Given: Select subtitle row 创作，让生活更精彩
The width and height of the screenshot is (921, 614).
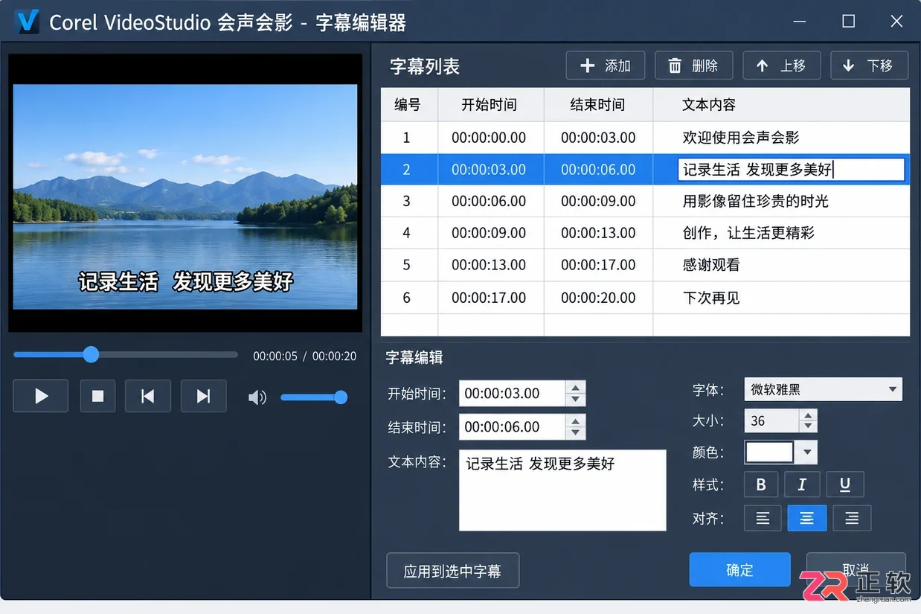Looking at the screenshot, I should [645, 233].
